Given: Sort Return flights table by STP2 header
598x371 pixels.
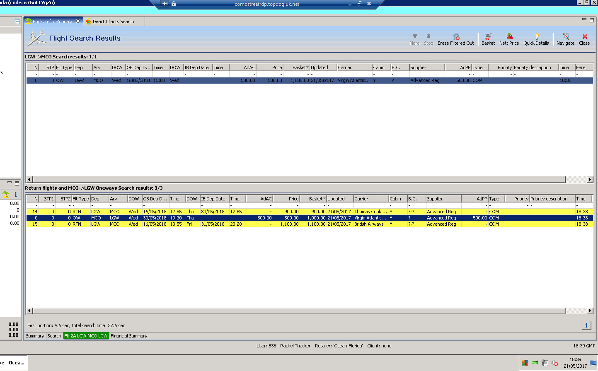Looking at the screenshot, I should (x=63, y=199).
